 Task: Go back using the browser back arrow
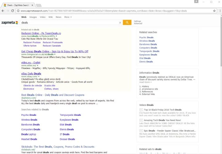coord(3,11)
